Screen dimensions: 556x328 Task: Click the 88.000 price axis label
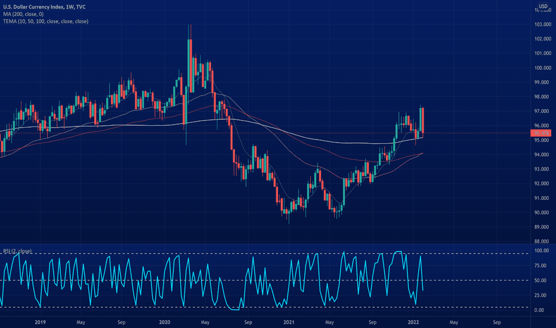coord(542,242)
